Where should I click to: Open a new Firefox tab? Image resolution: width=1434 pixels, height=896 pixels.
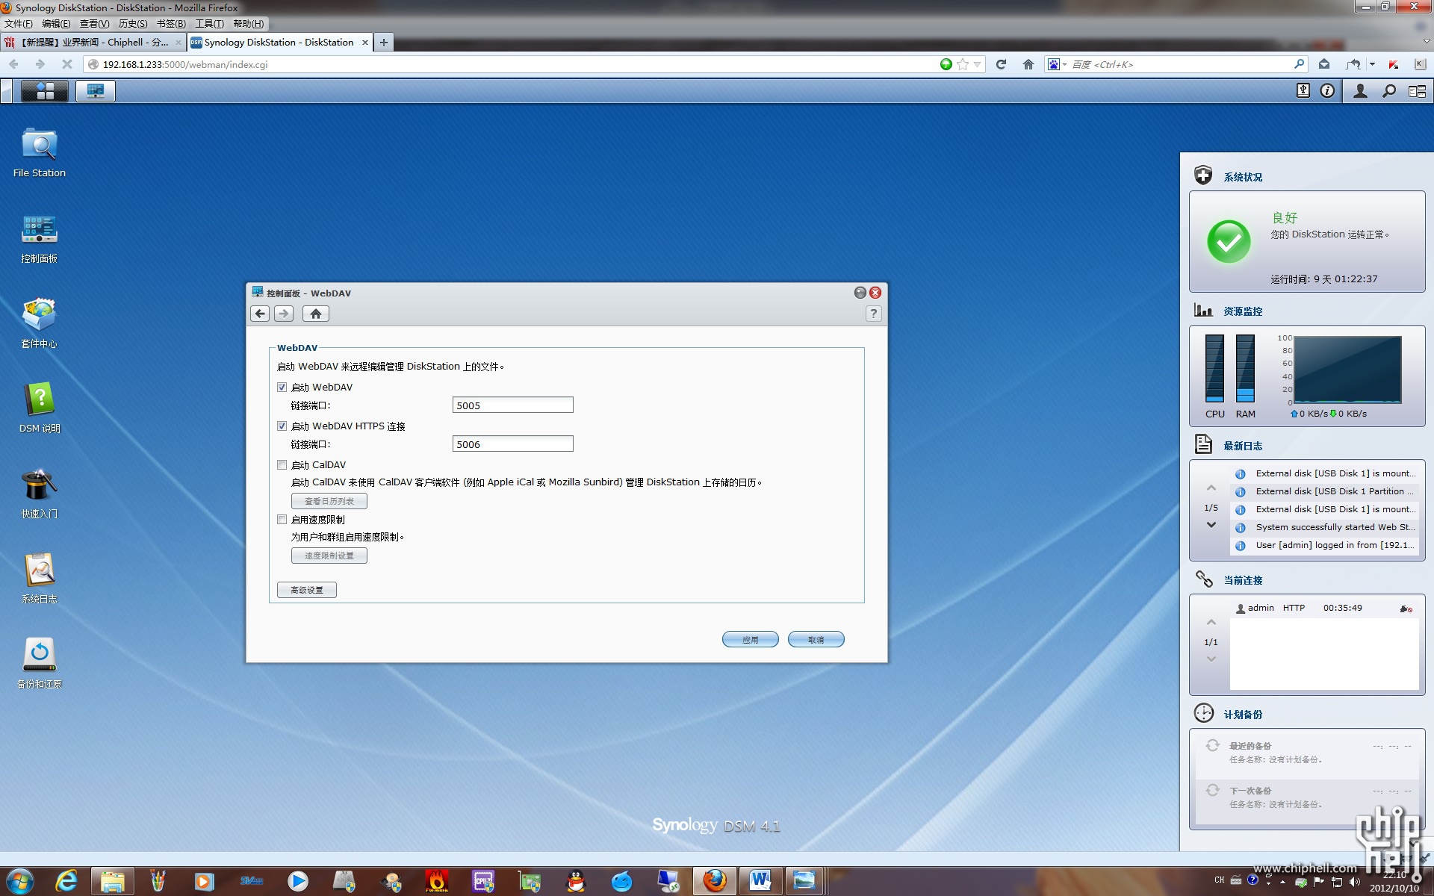coord(383,43)
